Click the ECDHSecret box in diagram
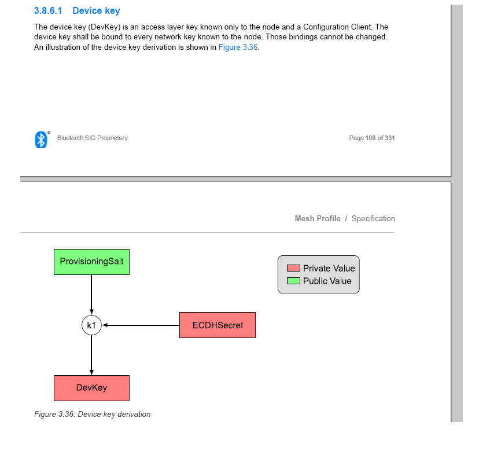 pyautogui.click(x=218, y=325)
